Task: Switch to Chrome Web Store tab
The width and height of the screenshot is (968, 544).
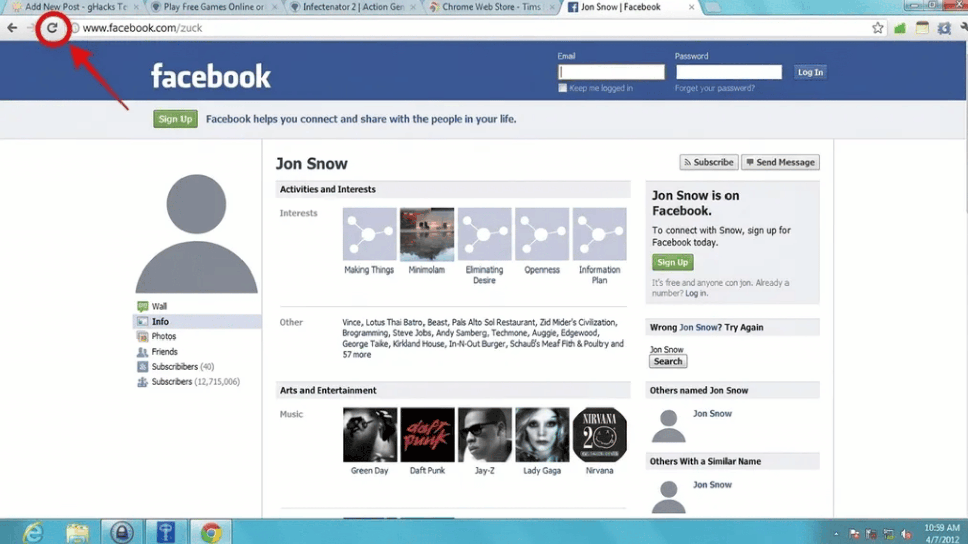Action: tap(492, 7)
